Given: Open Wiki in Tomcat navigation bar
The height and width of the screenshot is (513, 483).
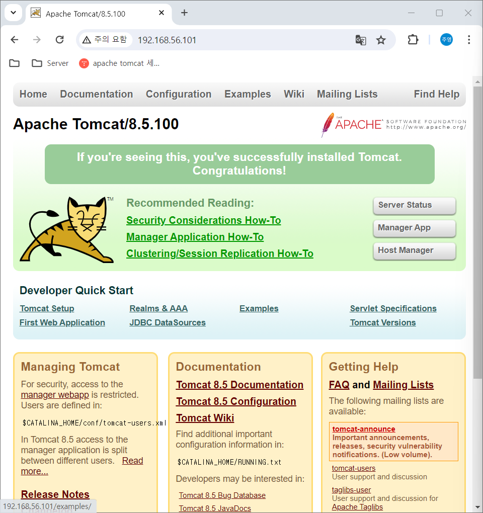Looking at the screenshot, I should click(x=294, y=94).
